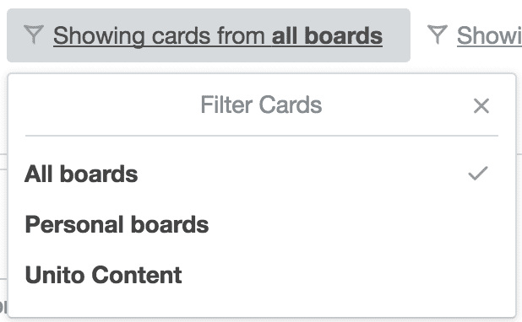Close the Filter Cards popup with the X
Image resolution: width=522 pixels, height=322 pixels.
coord(481,105)
